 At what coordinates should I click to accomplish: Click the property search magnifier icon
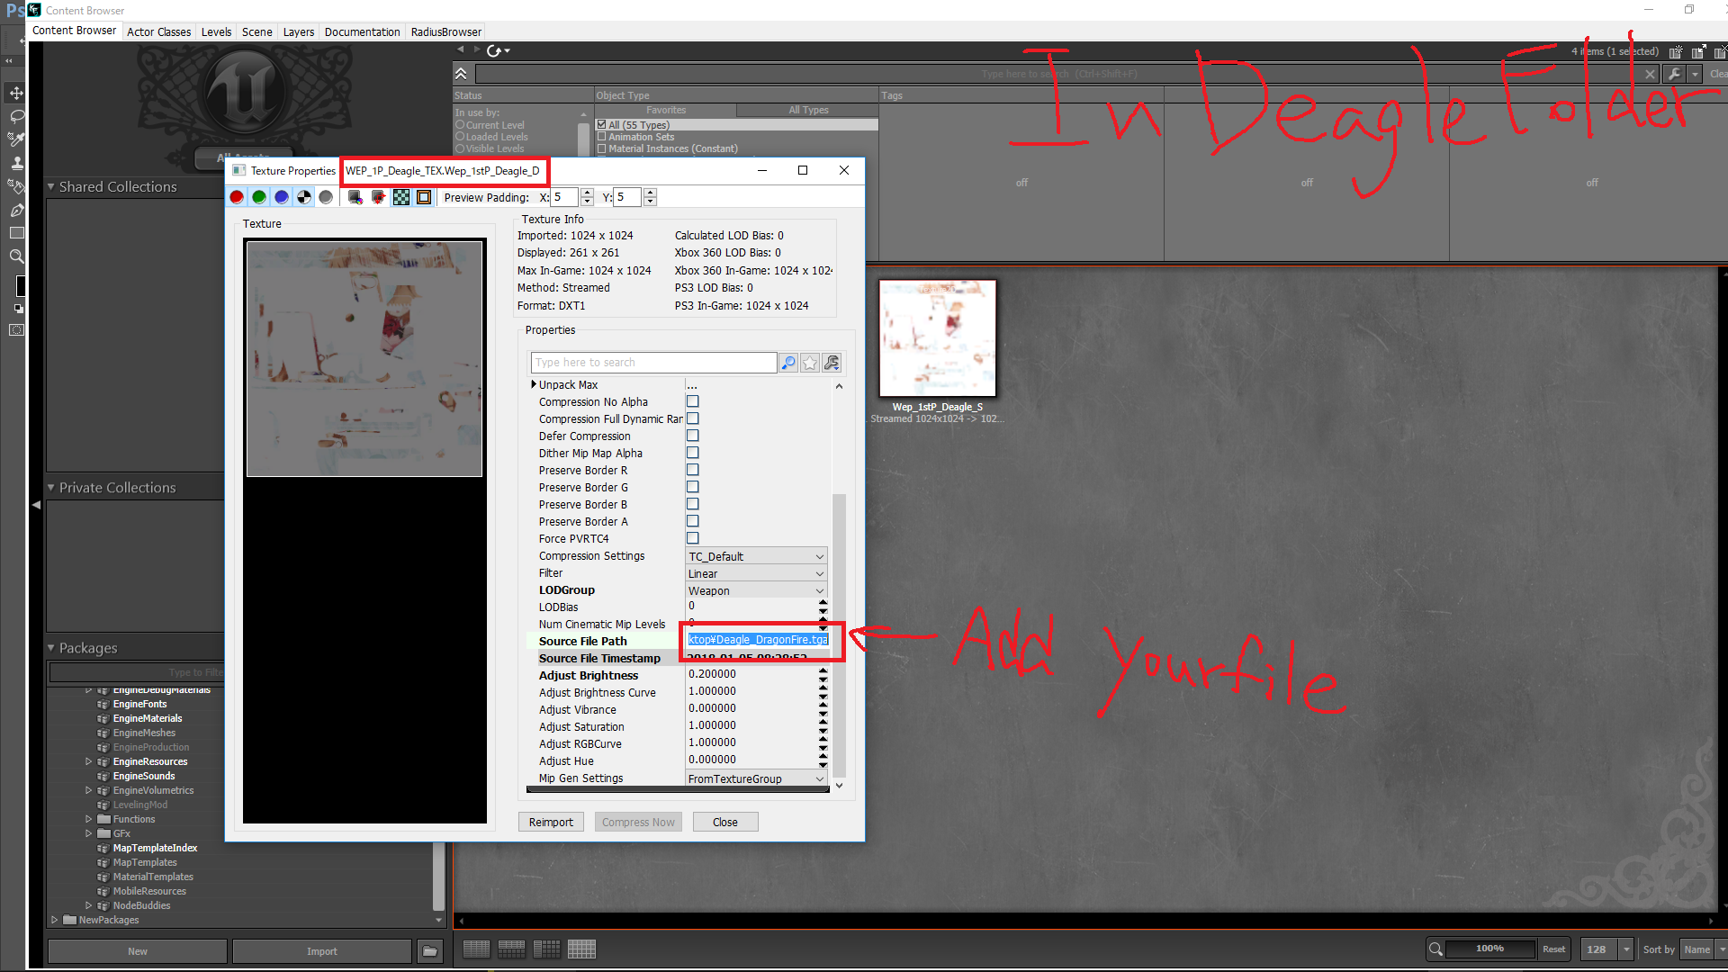(x=788, y=363)
